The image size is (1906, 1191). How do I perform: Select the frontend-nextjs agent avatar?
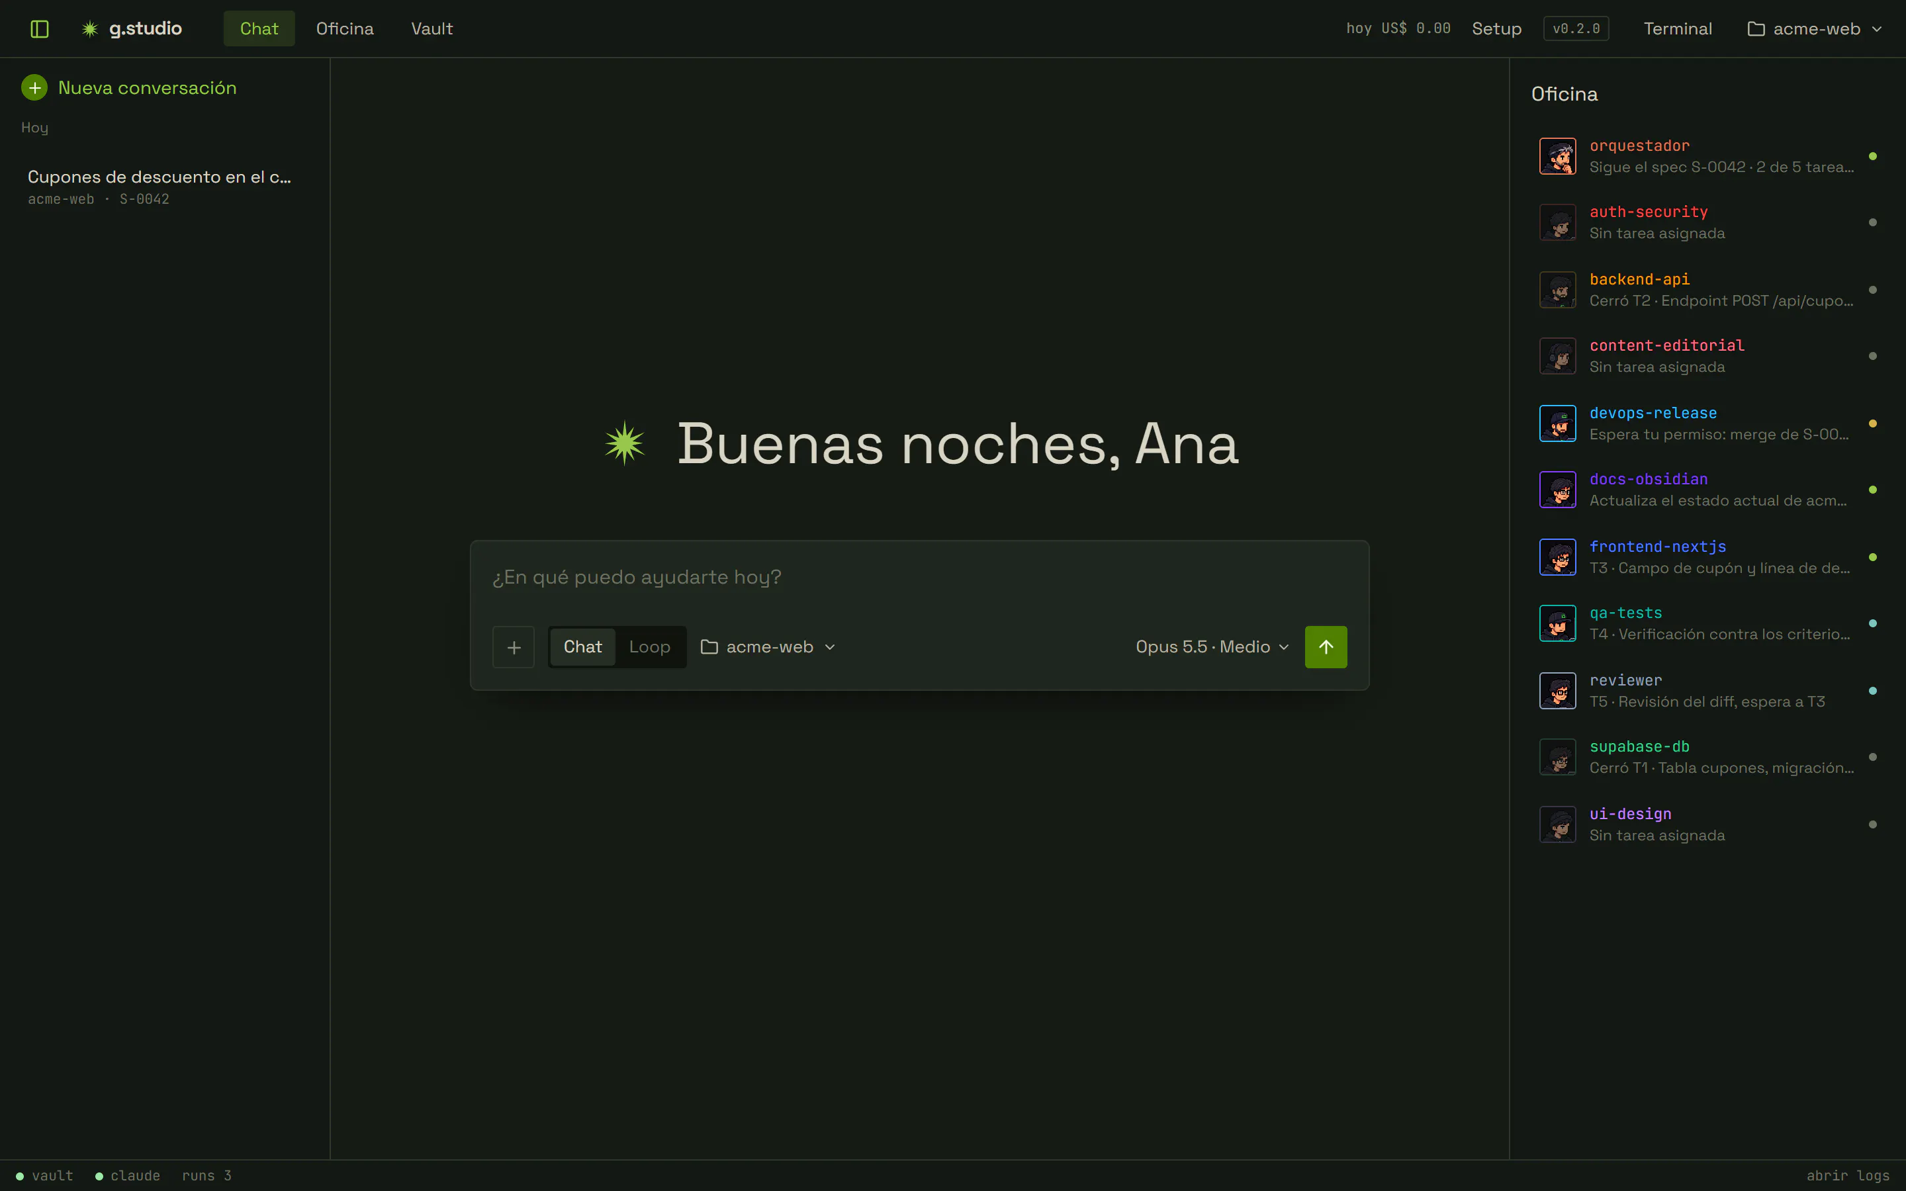[1557, 557]
